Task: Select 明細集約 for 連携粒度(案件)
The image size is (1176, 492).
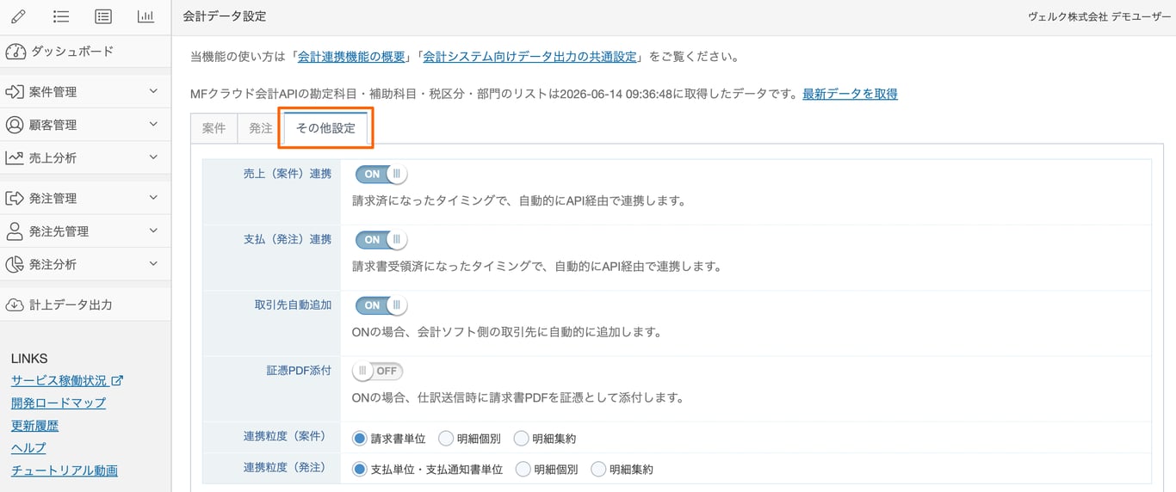Action: (521, 439)
